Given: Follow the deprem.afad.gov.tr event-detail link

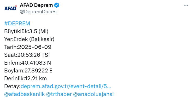Looking at the screenshot, I should click(66, 86).
